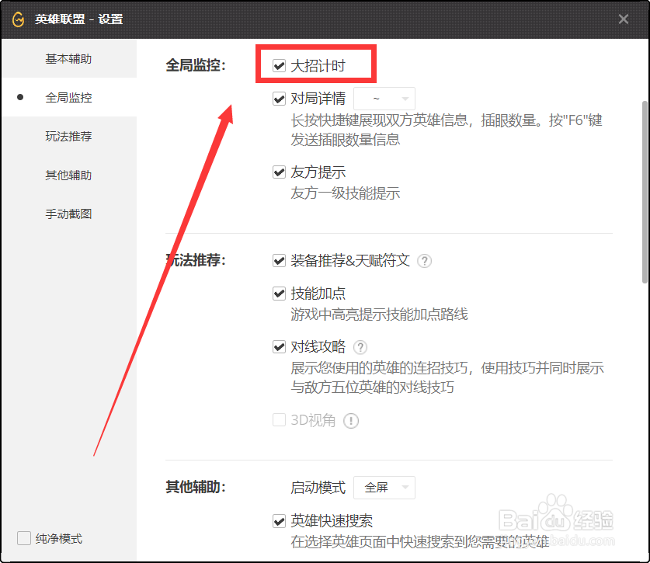The image size is (650, 563).
Task: Click the 其他辅助: section heading
Action: (196, 487)
